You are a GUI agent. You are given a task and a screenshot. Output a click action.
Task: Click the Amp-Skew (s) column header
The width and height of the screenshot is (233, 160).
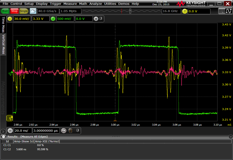pos(24,141)
